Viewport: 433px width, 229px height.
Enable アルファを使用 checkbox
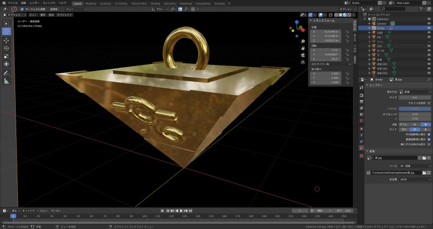(x=429, y=103)
